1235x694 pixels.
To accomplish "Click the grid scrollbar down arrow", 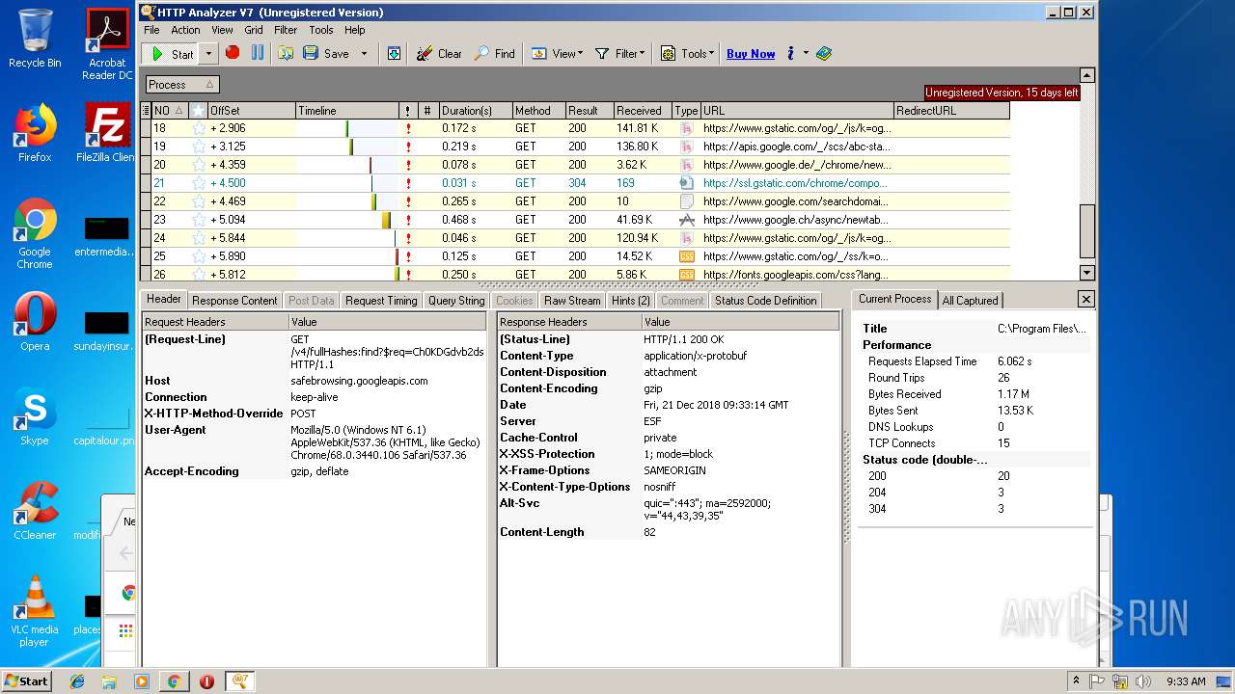I will (x=1087, y=273).
